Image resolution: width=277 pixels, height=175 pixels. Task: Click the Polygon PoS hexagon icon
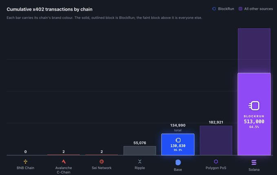click(x=216, y=162)
